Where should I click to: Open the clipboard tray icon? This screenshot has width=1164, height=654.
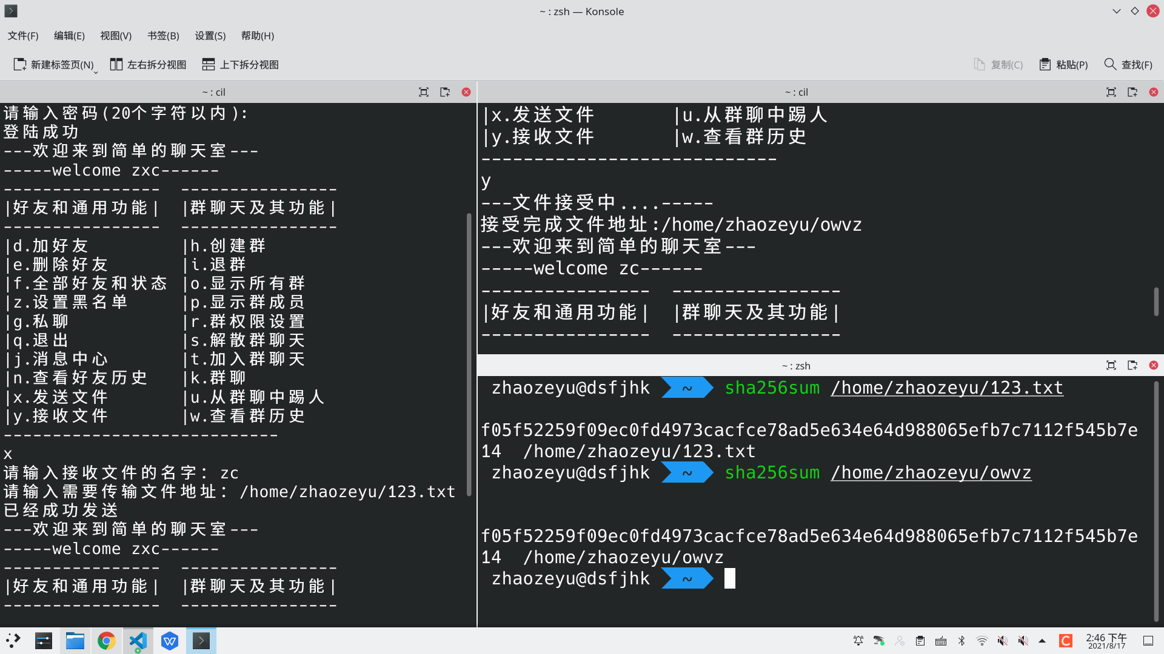(920, 641)
